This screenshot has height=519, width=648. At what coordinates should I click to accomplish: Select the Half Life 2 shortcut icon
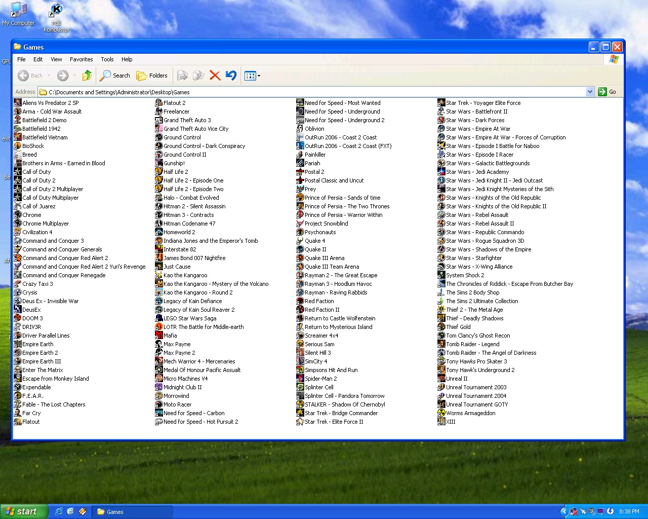[x=159, y=172]
